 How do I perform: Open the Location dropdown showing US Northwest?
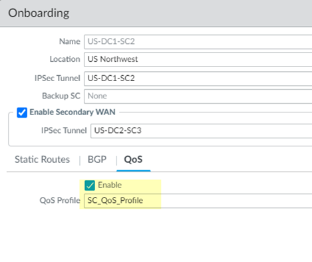coord(198,59)
